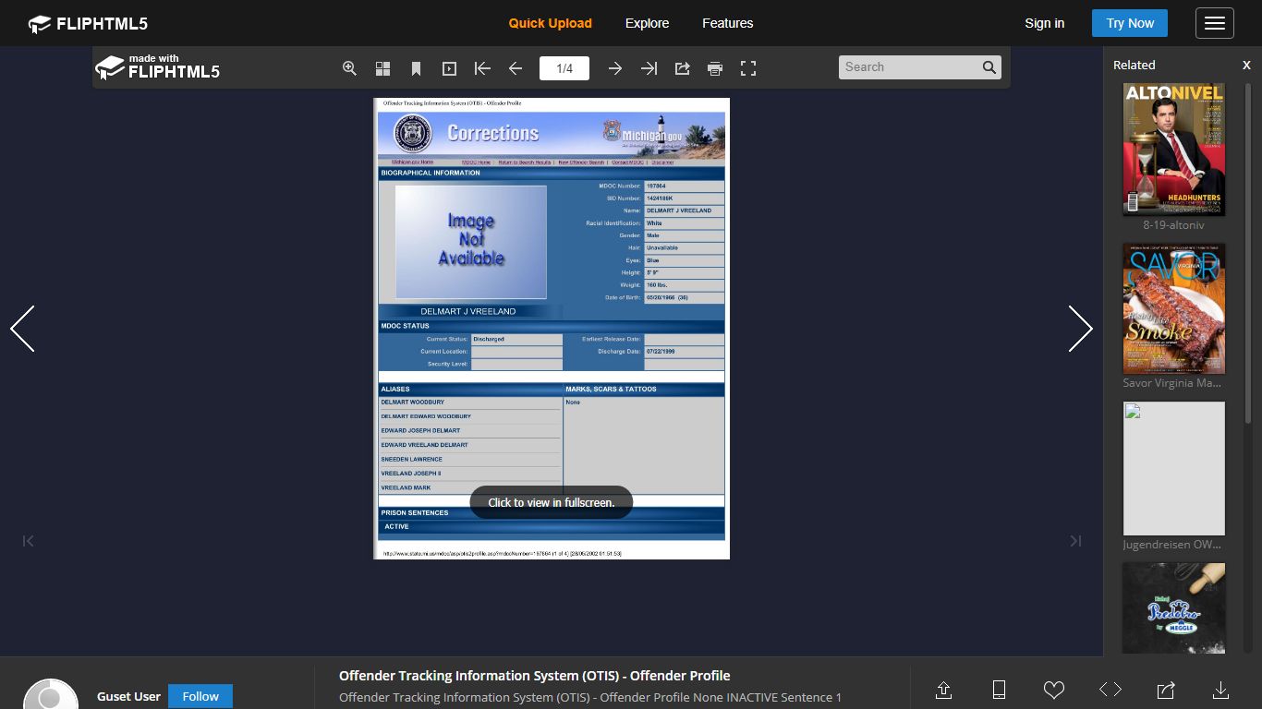Click the mobile view icon
Image resolution: width=1262 pixels, height=709 pixels.
(x=999, y=690)
